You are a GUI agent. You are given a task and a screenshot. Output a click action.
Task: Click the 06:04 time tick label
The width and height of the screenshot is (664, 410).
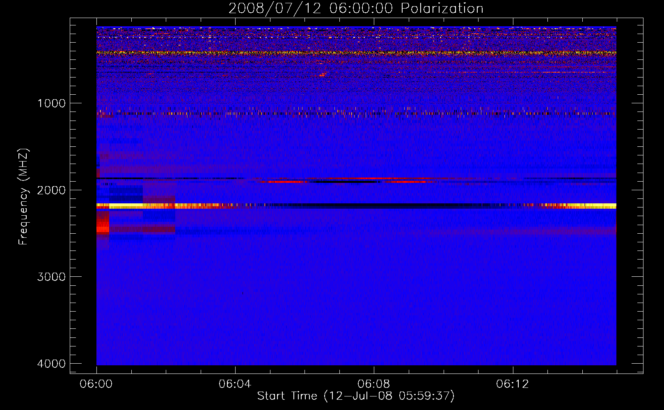pyautogui.click(x=235, y=384)
